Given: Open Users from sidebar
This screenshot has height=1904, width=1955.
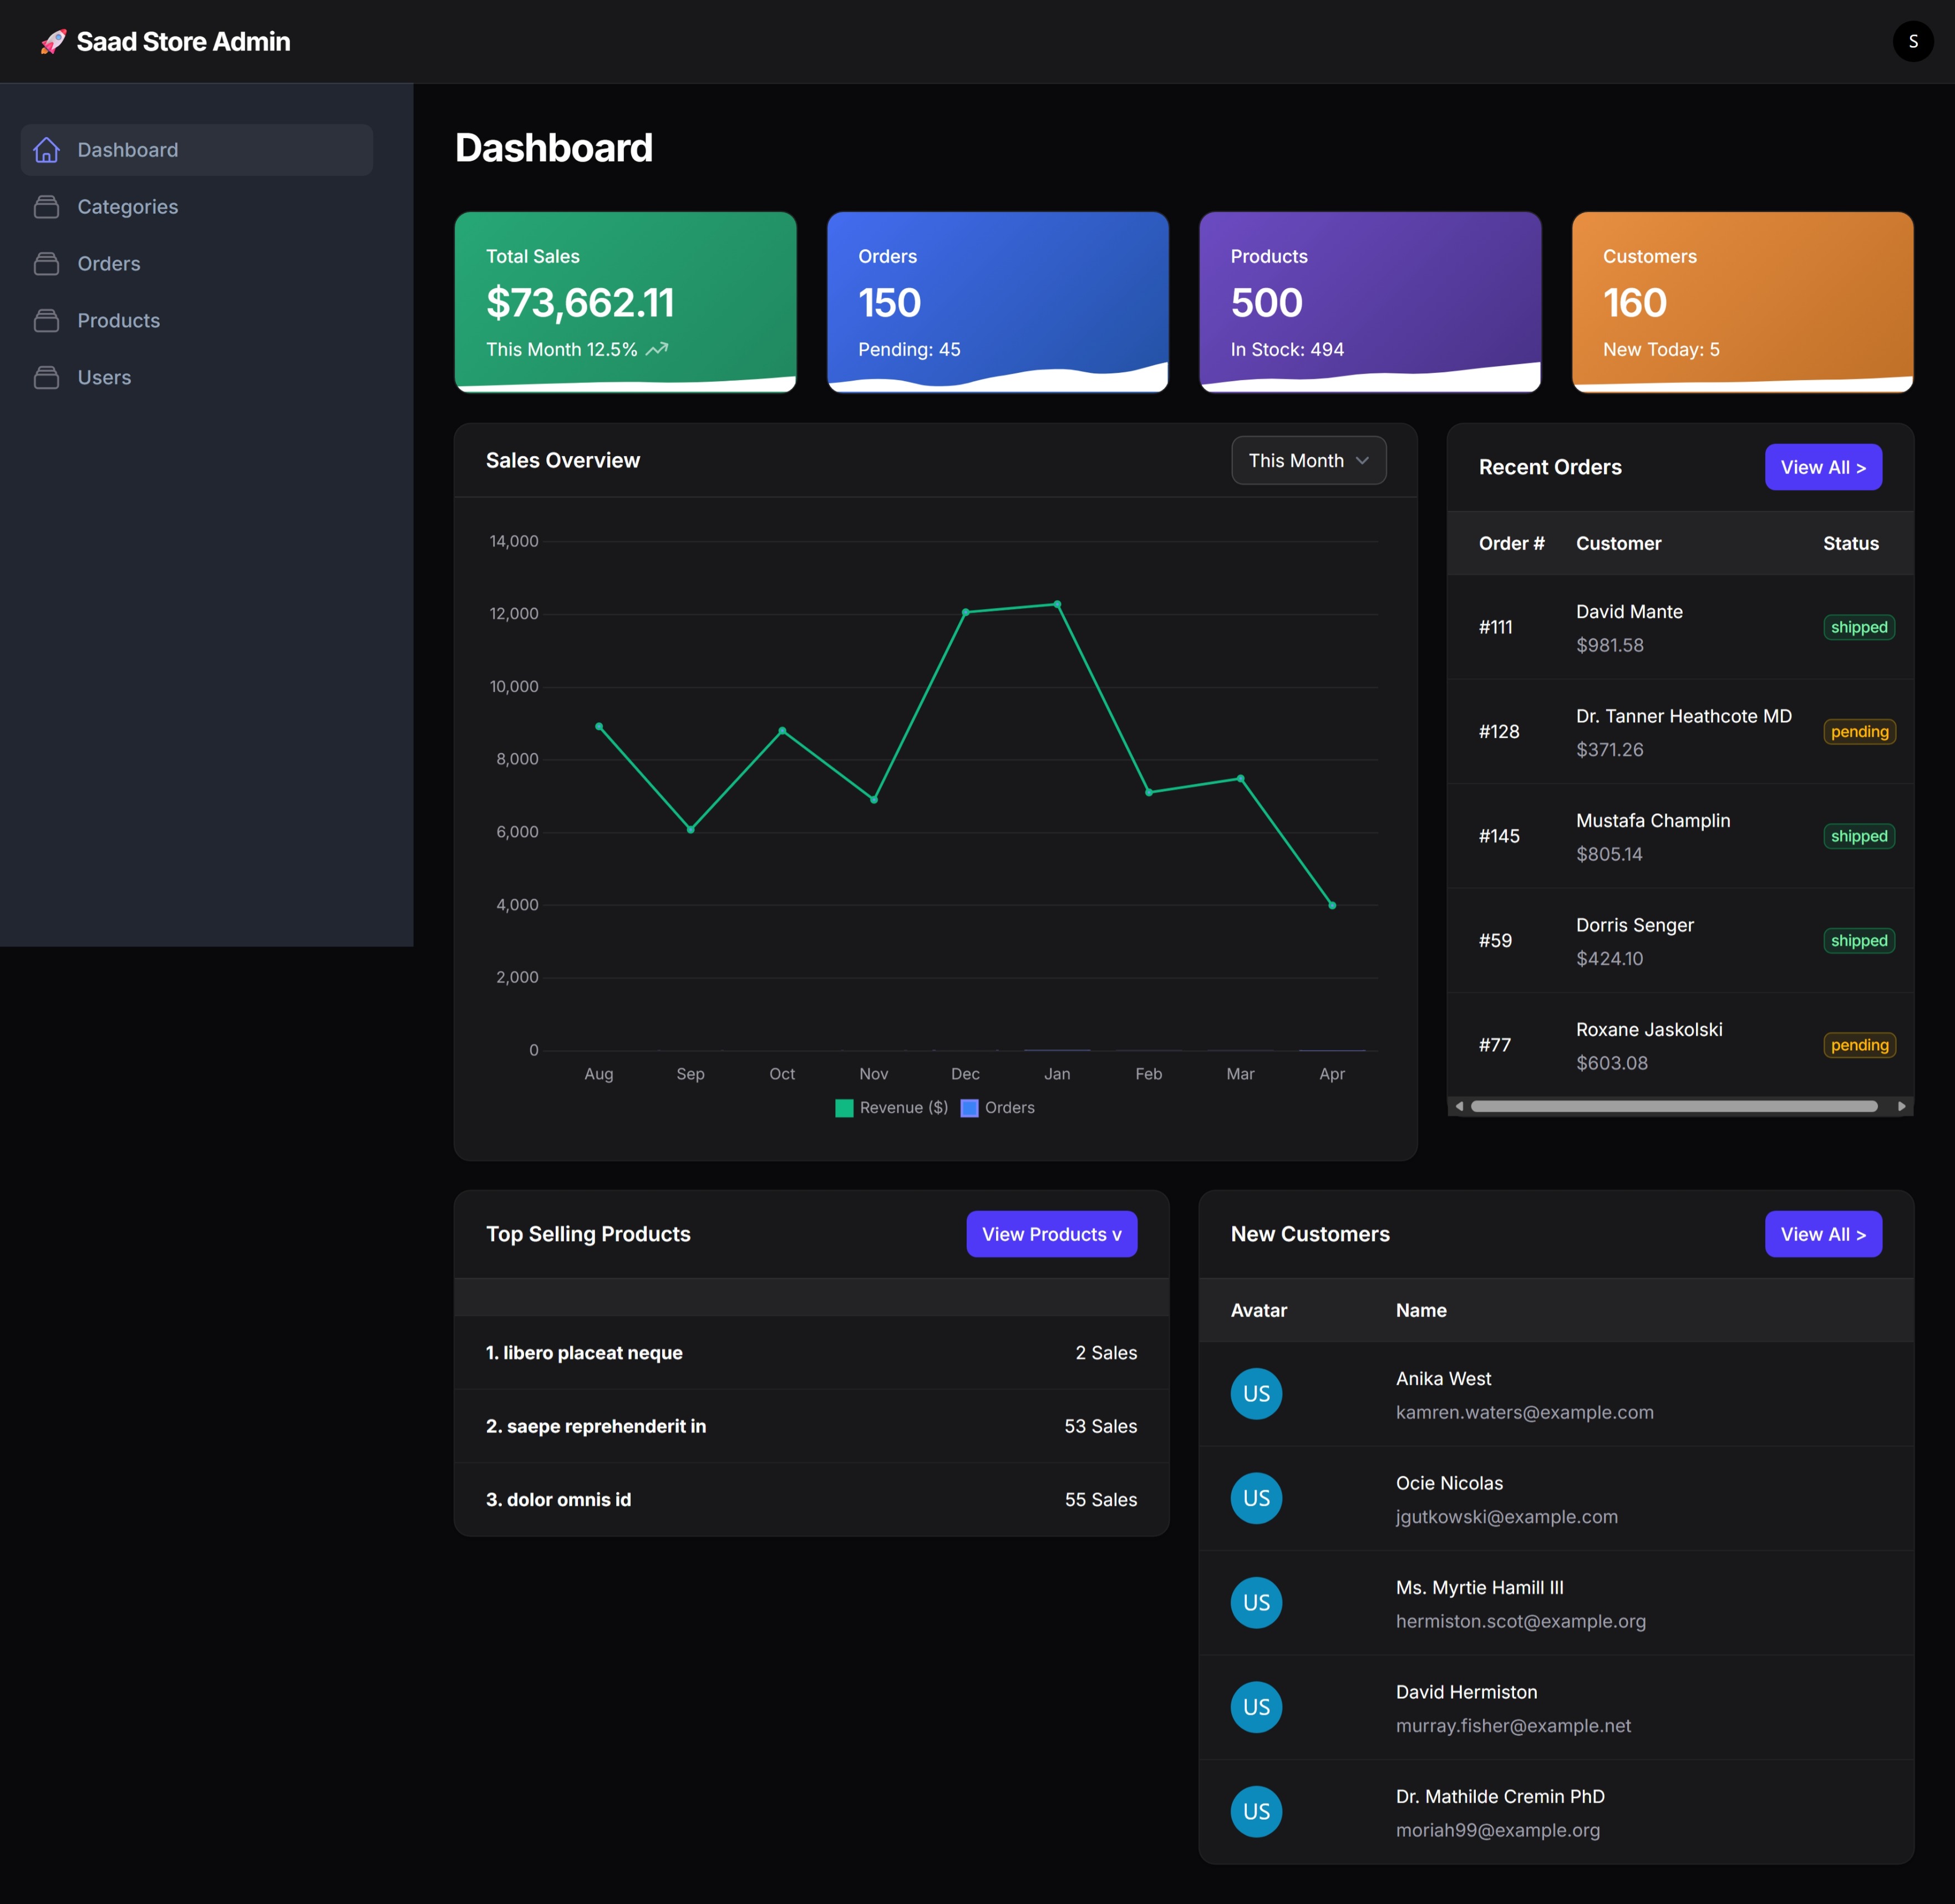Looking at the screenshot, I should [x=197, y=378].
